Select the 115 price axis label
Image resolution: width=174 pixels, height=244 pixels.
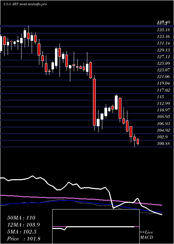160,97
